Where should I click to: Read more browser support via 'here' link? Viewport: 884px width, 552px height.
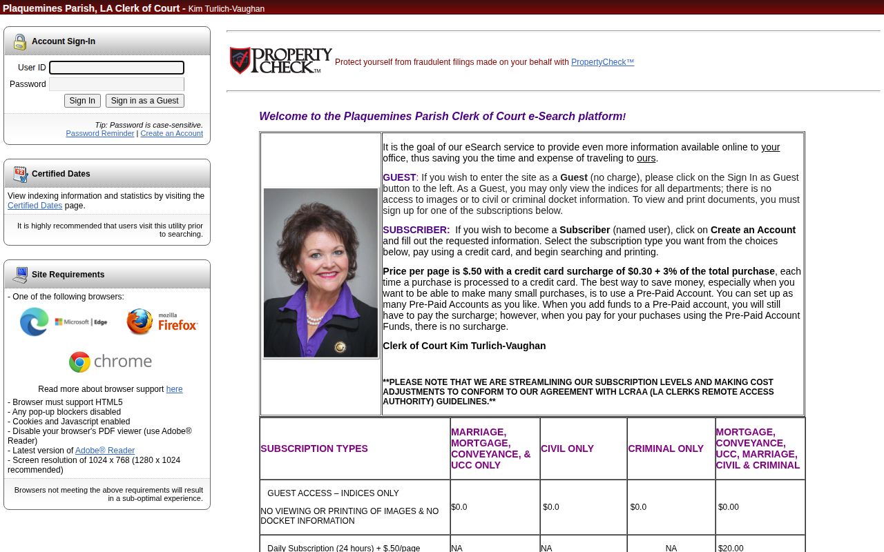[174, 389]
